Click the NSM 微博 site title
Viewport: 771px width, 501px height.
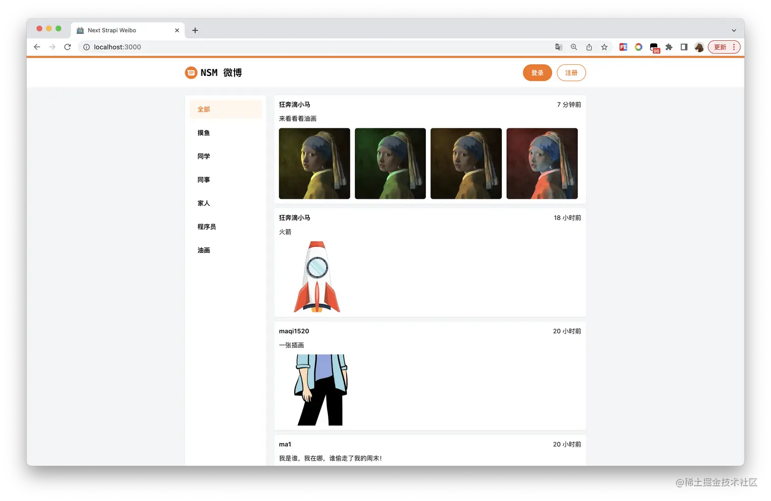pos(221,73)
